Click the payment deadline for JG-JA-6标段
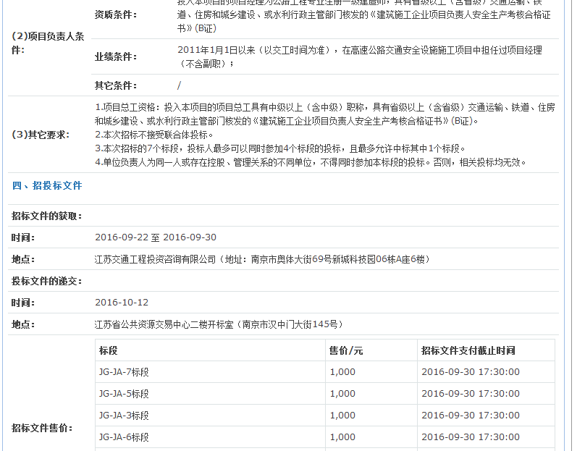Screen dimensions: 585x451 (x=470, y=437)
